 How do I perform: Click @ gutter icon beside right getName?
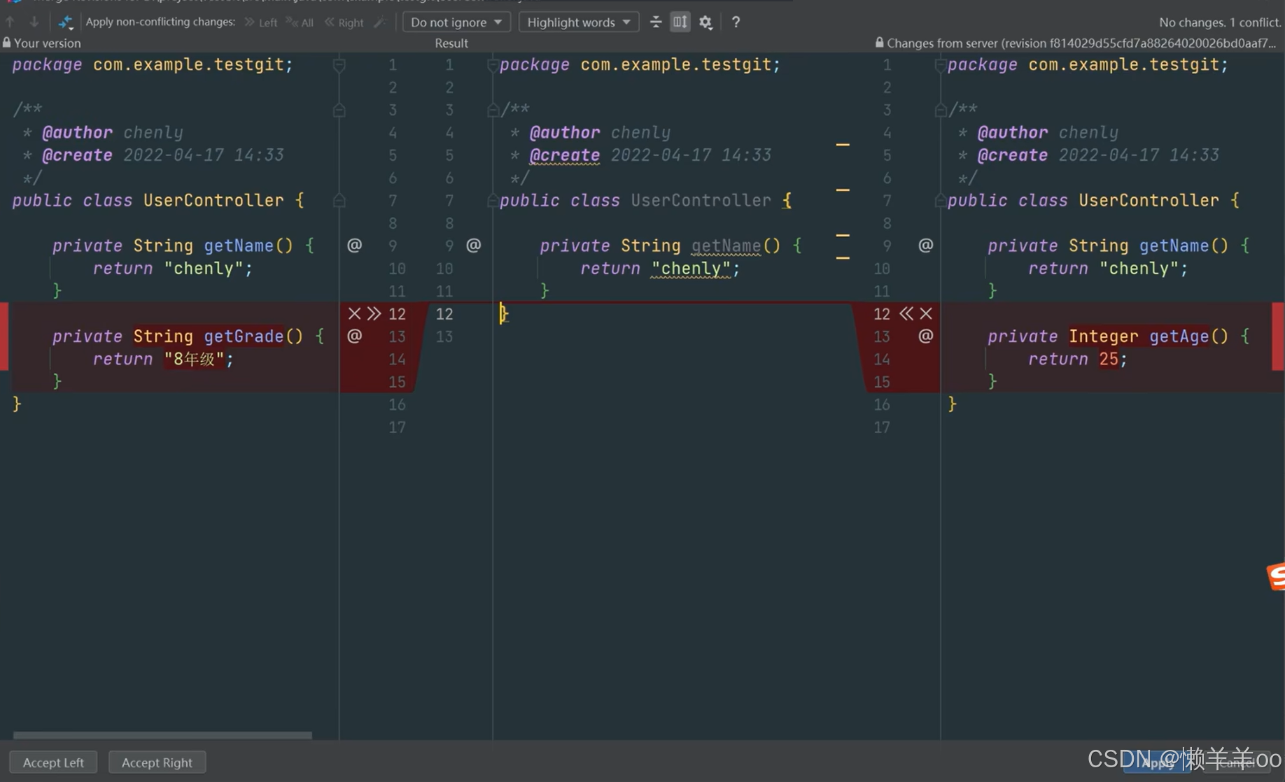coord(926,246)
